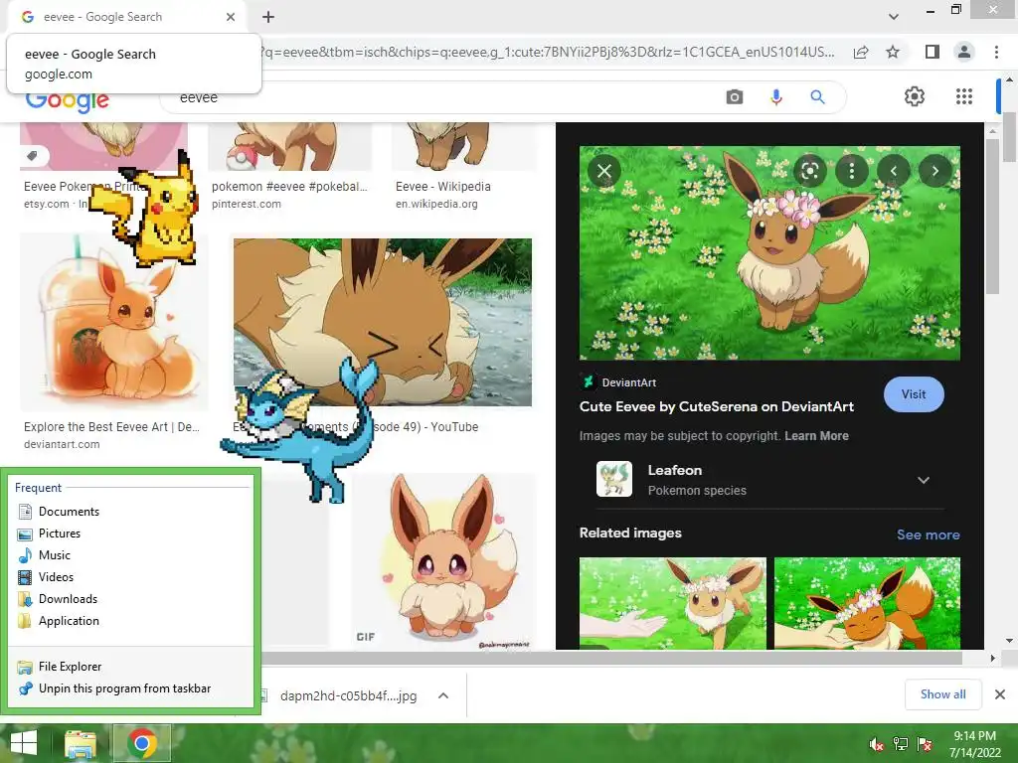Close the eevee Google Search tab
Image resolution: width=1018 pixels, height=763 pixels.
(x=231, y=17)
